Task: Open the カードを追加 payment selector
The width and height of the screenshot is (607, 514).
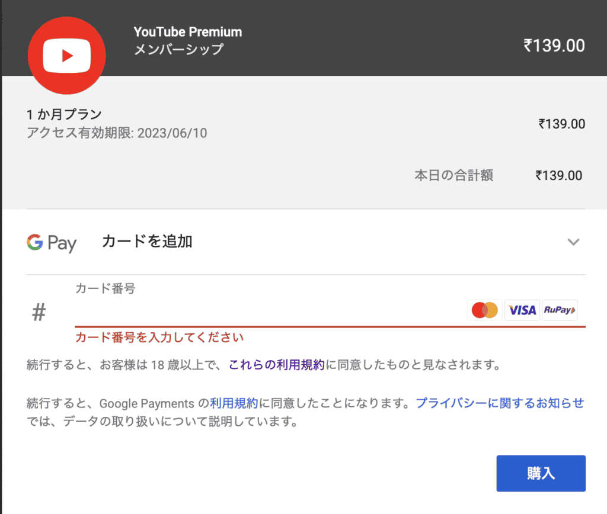Action: pyautogui.click(x=306, y=242)
